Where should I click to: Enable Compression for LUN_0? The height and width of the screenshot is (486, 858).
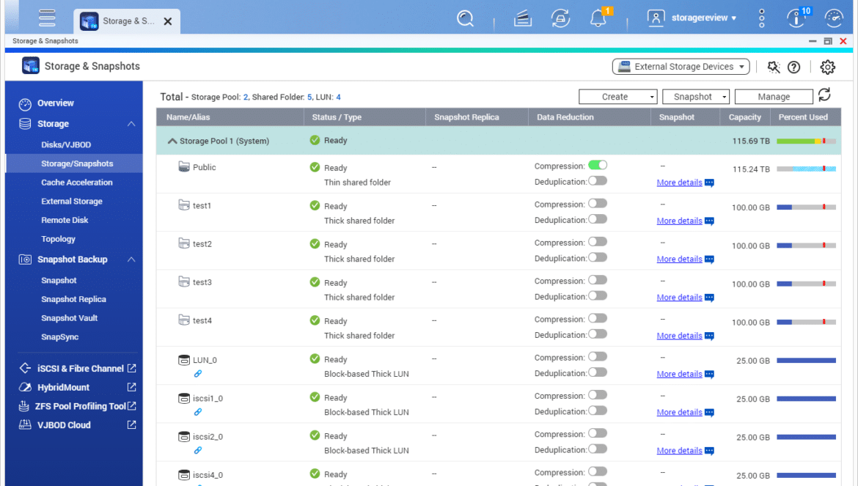(598, 356)
